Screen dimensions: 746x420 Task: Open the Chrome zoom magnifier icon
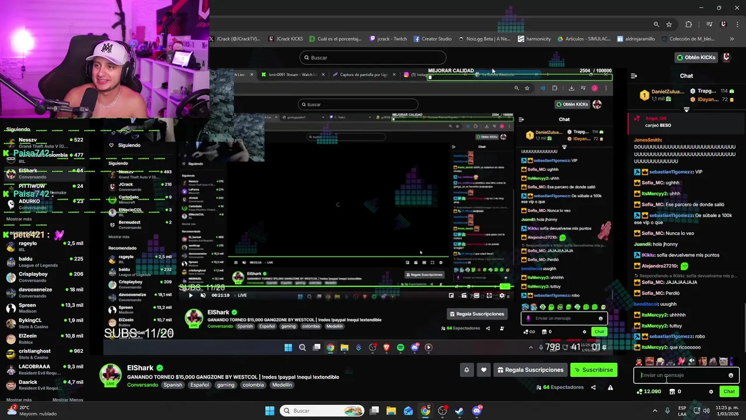click(x=656, y=24)
